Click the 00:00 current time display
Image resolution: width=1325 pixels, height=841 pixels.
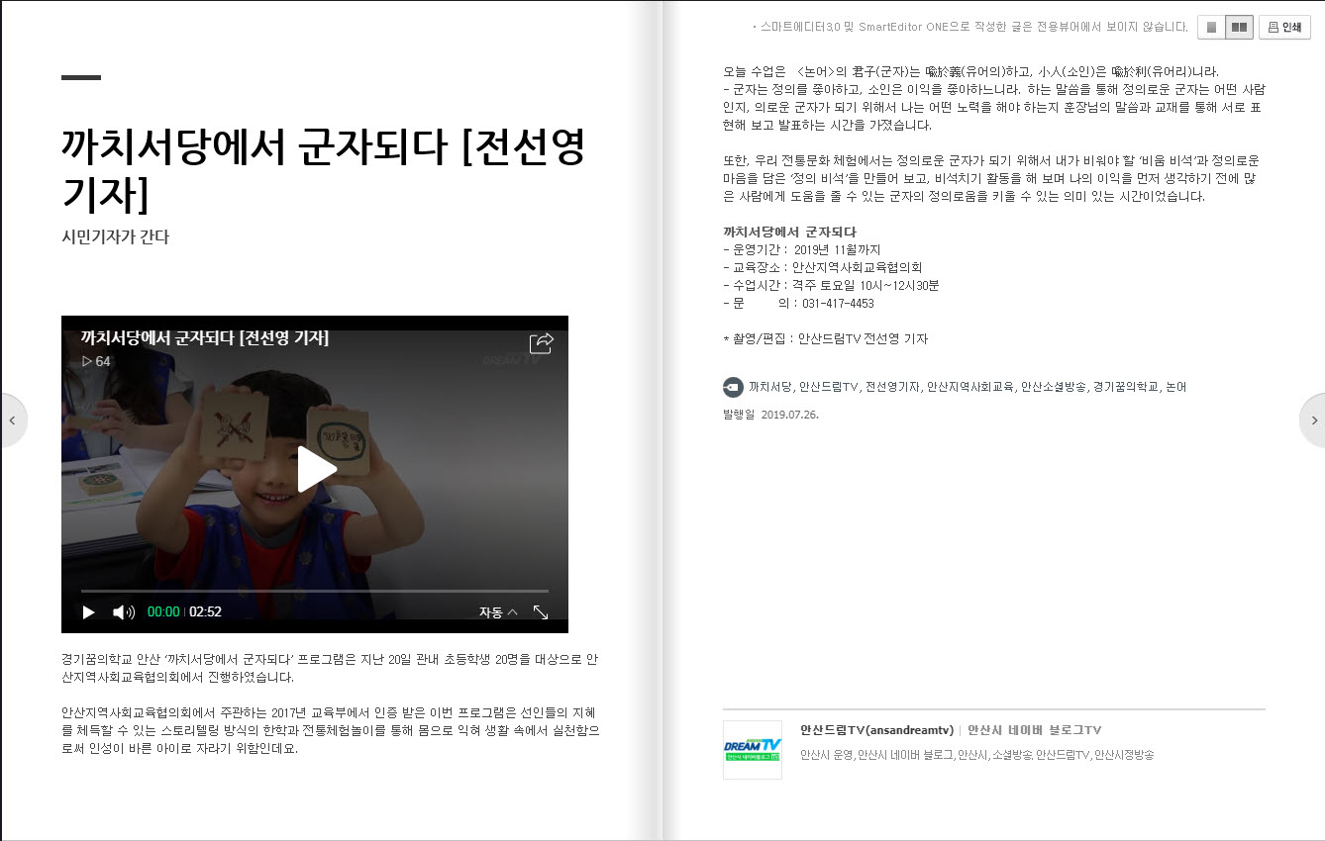pos(163,612)
